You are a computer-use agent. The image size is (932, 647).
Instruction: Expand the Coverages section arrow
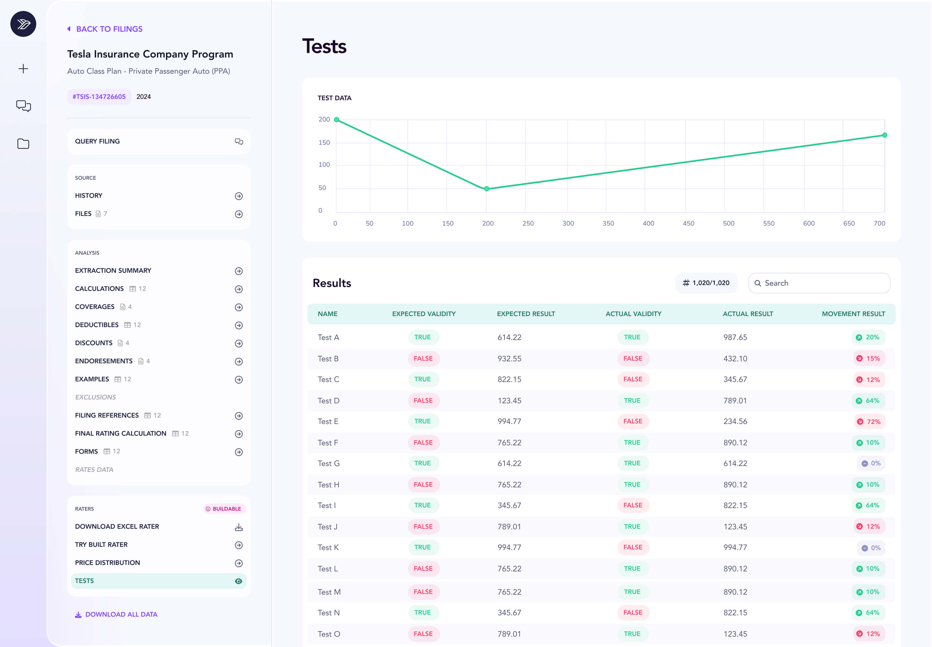(239, 307)
